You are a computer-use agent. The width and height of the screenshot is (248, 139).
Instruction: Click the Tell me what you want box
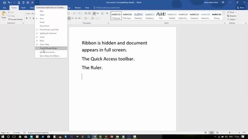pyautogui.click(x=107, y=8)
